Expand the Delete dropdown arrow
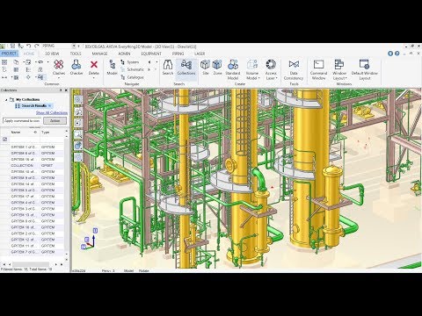Screen dimensions: 422x316 [94, 78]
